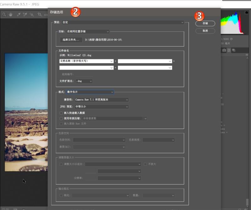Open the 格式 数字负片 format dropdown

coord(90,92)
